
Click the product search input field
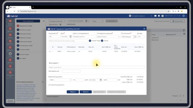tap(68, 41)
